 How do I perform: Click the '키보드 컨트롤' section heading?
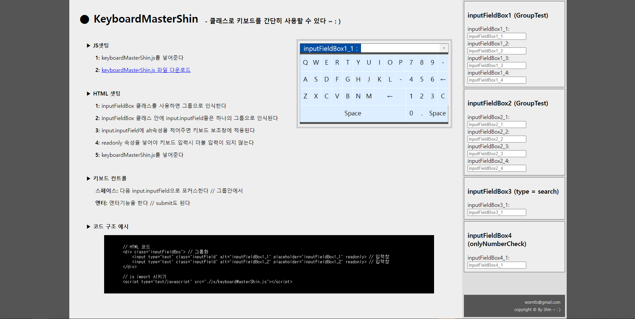tap(110, 178)
